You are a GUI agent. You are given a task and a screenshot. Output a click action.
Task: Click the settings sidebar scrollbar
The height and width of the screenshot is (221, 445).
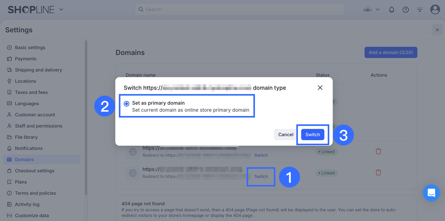pyautogui.click(x=86, y=118)
